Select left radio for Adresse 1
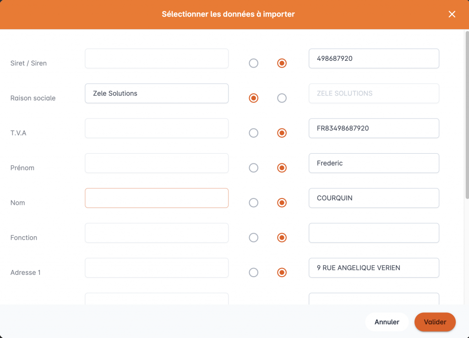This screenshot has width=469, height=338. 253,273
